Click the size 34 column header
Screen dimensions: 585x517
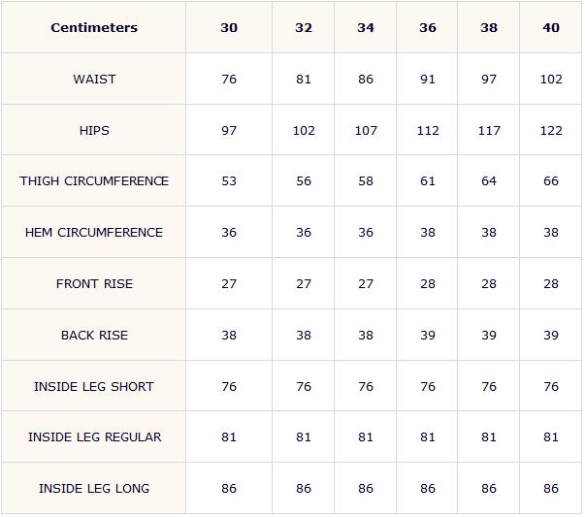tap(365, 27)
